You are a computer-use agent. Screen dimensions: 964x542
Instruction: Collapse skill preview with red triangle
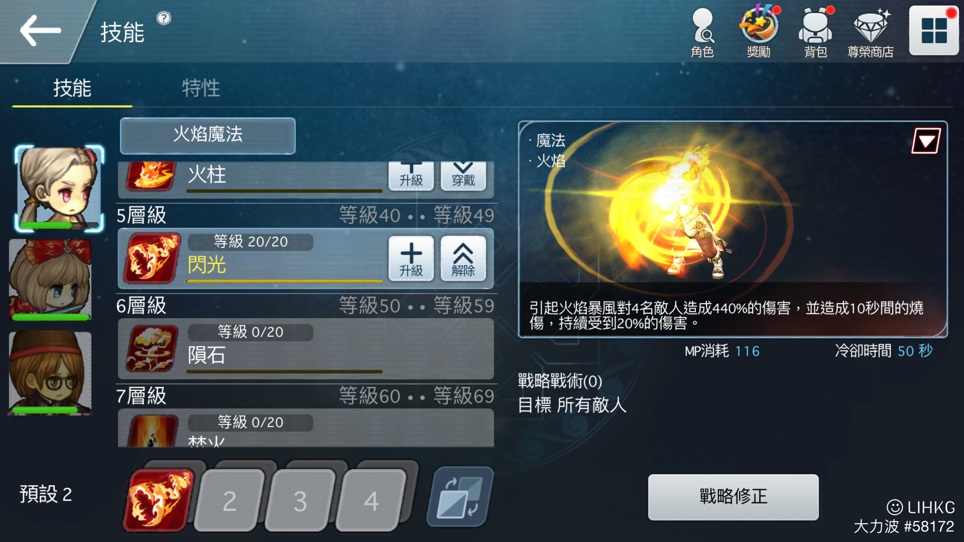[926, 141]
